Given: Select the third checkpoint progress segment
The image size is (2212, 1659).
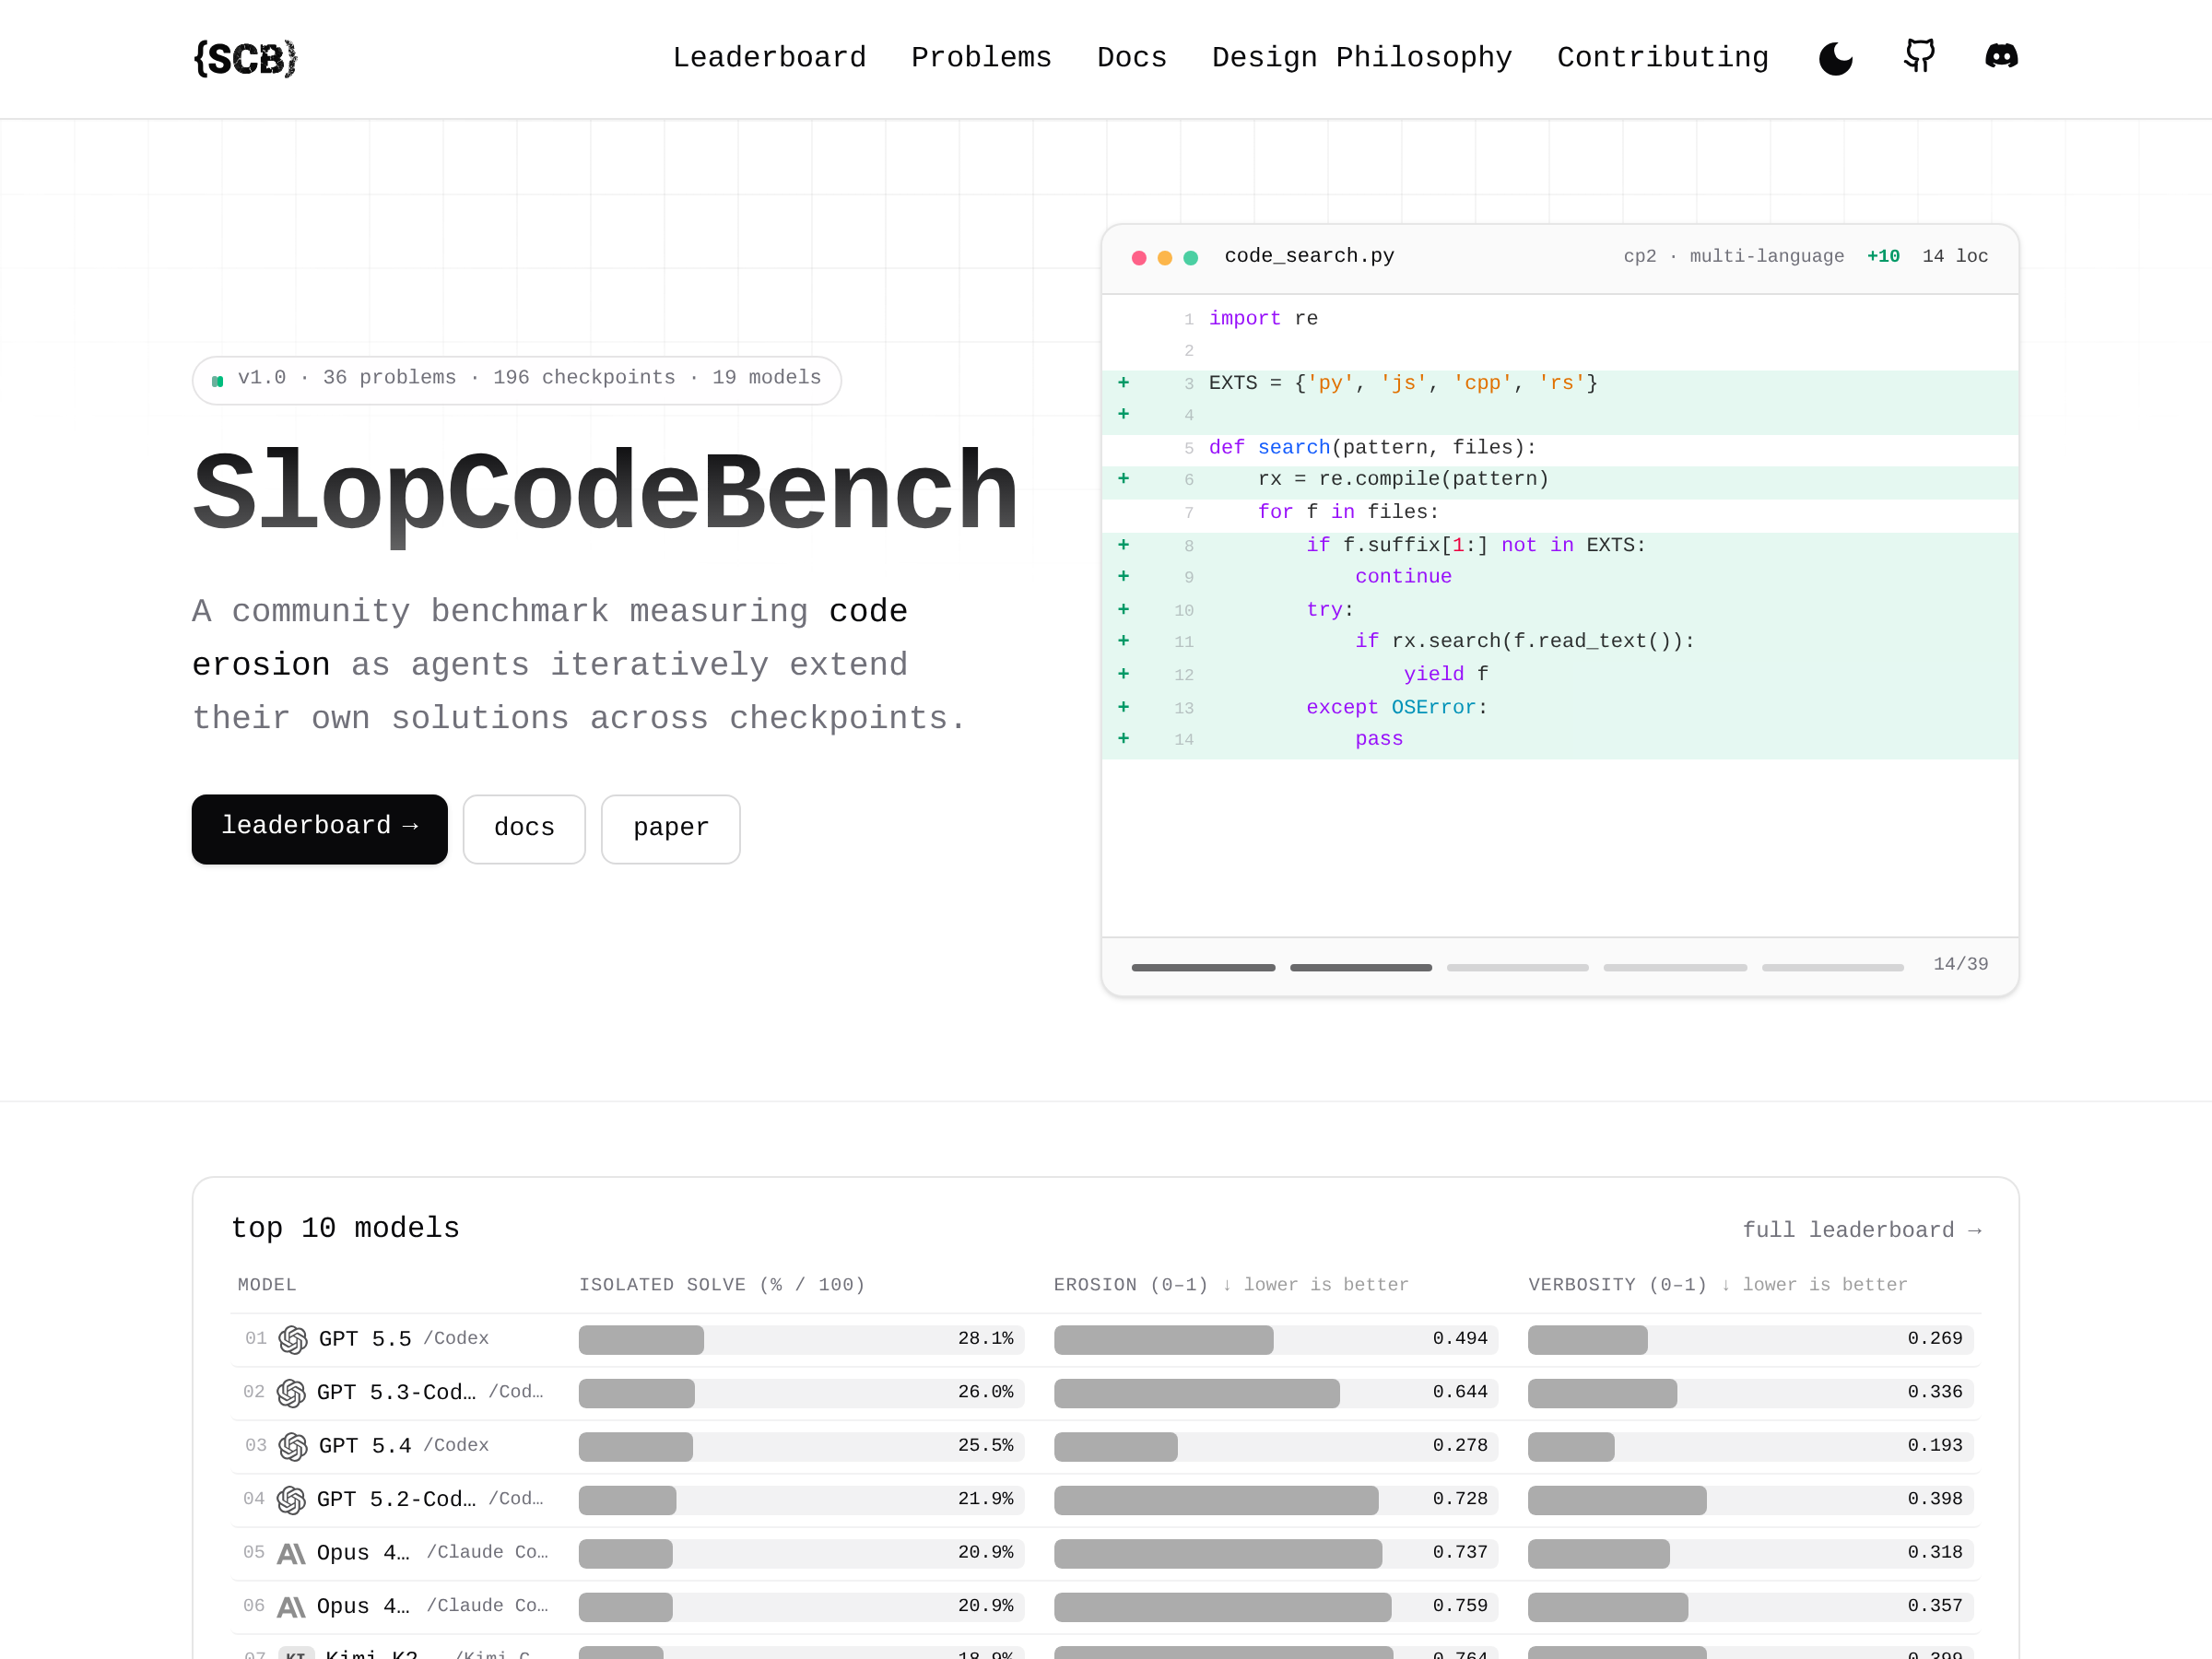Looking at the screenshot, I should click(x=1517, y=967).
